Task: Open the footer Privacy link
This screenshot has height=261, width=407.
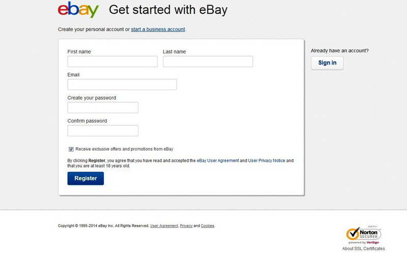Action: click(x=186, y=226)
